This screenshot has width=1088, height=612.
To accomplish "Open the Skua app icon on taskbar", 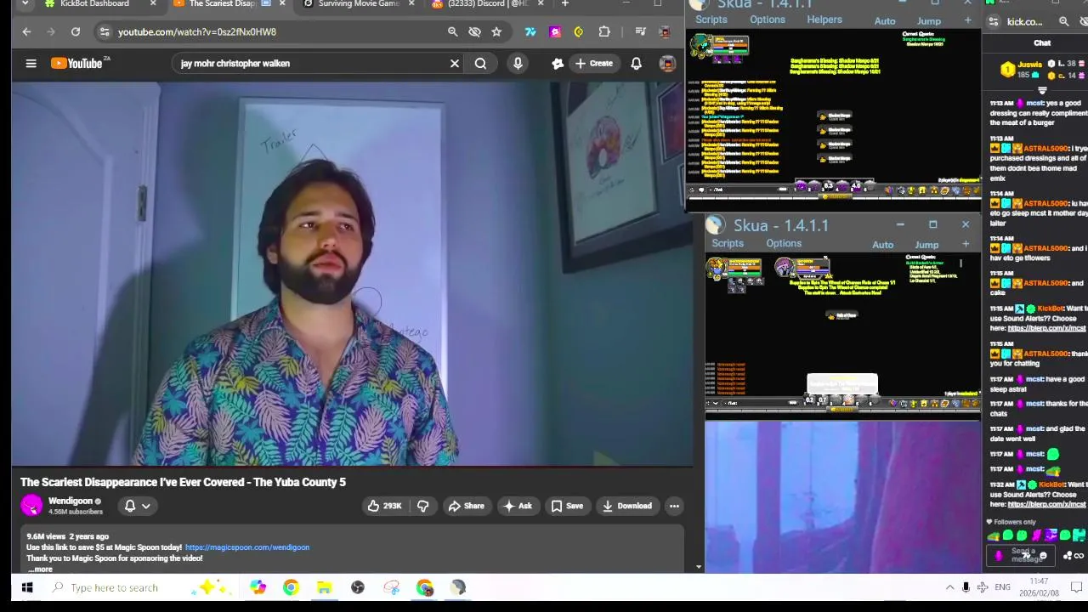I will coord(458,587).
